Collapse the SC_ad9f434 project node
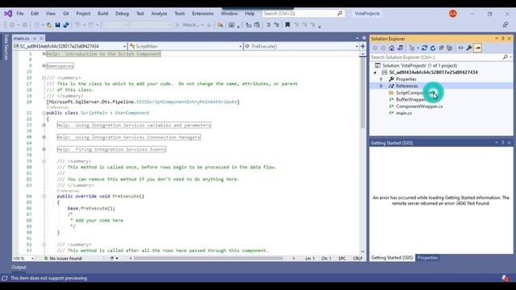Screen dimensions: 516x290 click(x=375, y=72)
